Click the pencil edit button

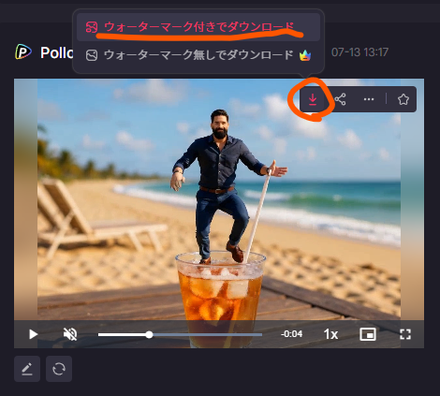[27, 369]
